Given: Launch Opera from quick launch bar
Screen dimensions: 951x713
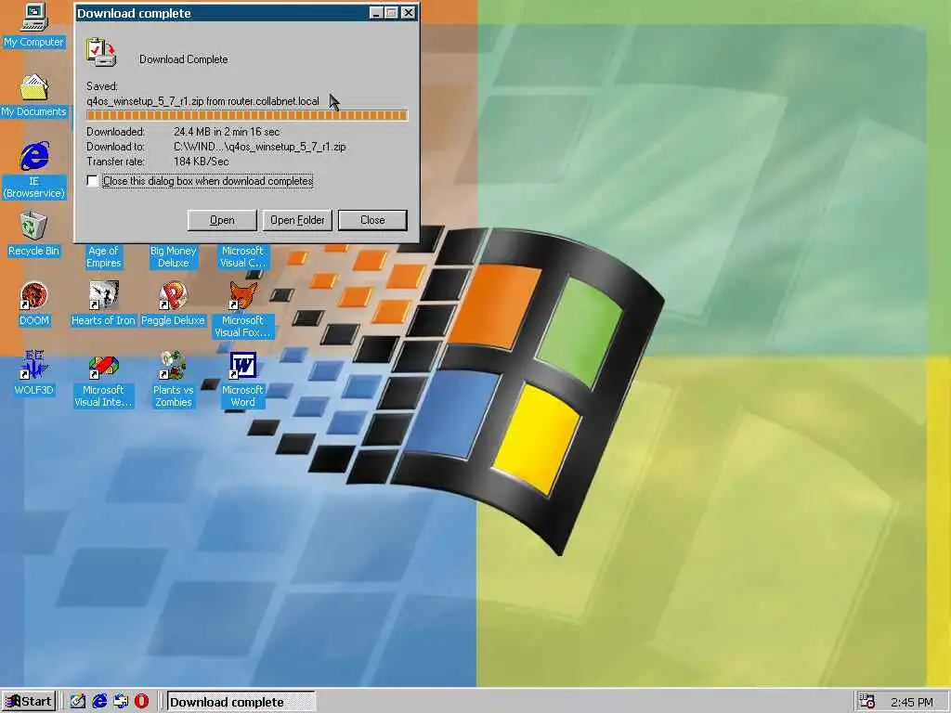Looking at the screenshot, I should pyautogui.click(x=141, y=701).
